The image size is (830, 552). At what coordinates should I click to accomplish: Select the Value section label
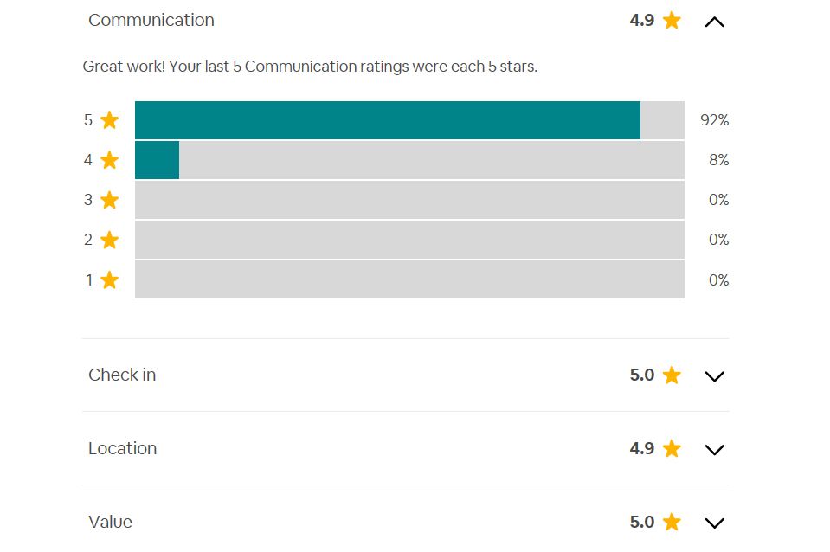click(x=110, y=523)
